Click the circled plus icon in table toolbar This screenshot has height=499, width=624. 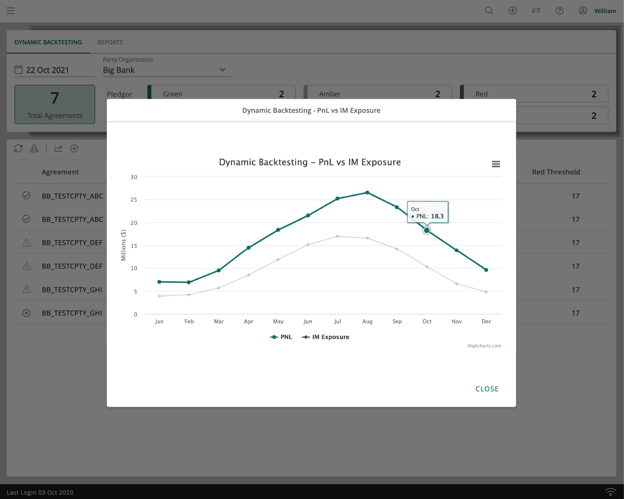tap(74, 148)
